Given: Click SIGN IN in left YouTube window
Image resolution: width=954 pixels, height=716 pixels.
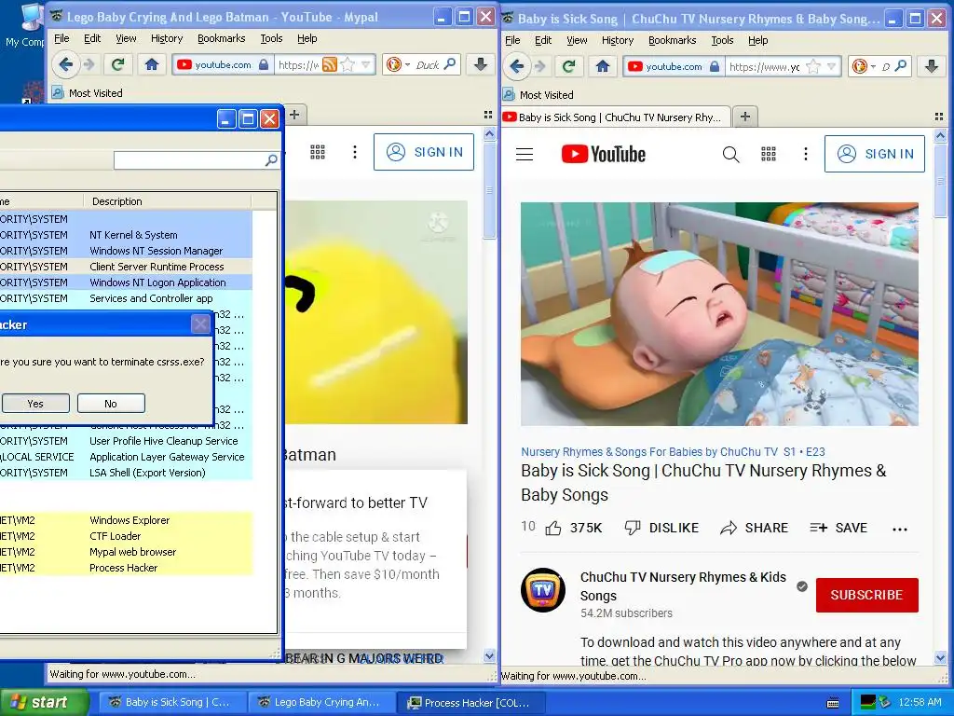Looking at the screenshot, I should tap(424, 152).
